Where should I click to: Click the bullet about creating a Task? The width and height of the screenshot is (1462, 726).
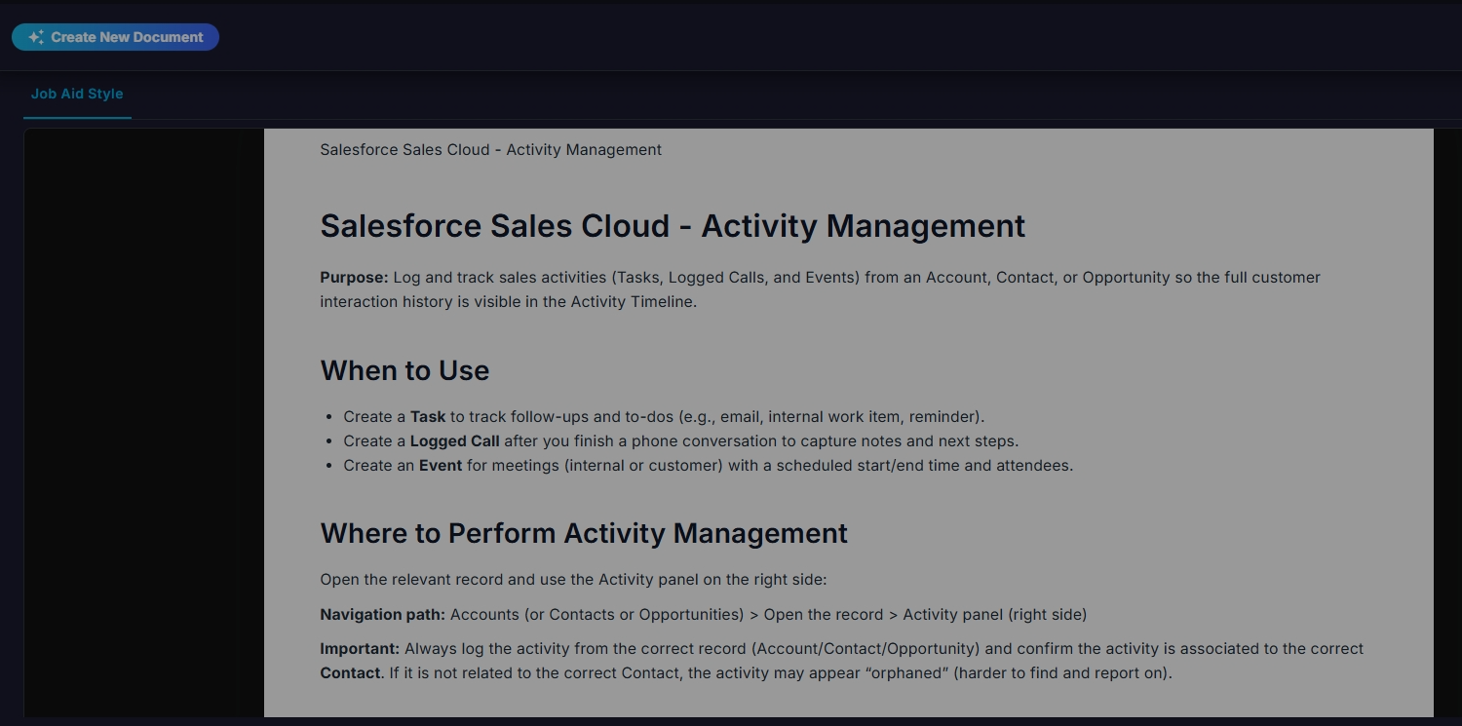664,416
